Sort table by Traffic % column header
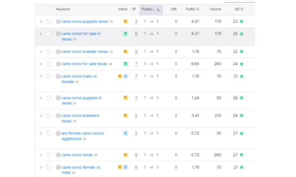The image size is (296, 177). (192, 10)
